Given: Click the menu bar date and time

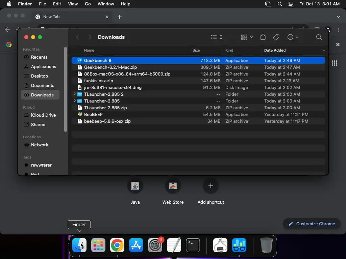Looking at the screenshot, I should point(319,4).
